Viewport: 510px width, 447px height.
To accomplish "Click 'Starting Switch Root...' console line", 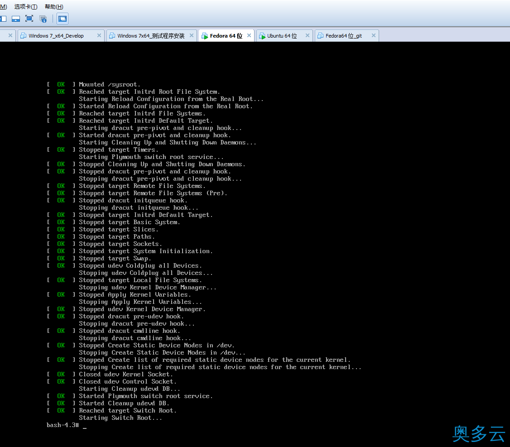I will click(x=120, y=418).
